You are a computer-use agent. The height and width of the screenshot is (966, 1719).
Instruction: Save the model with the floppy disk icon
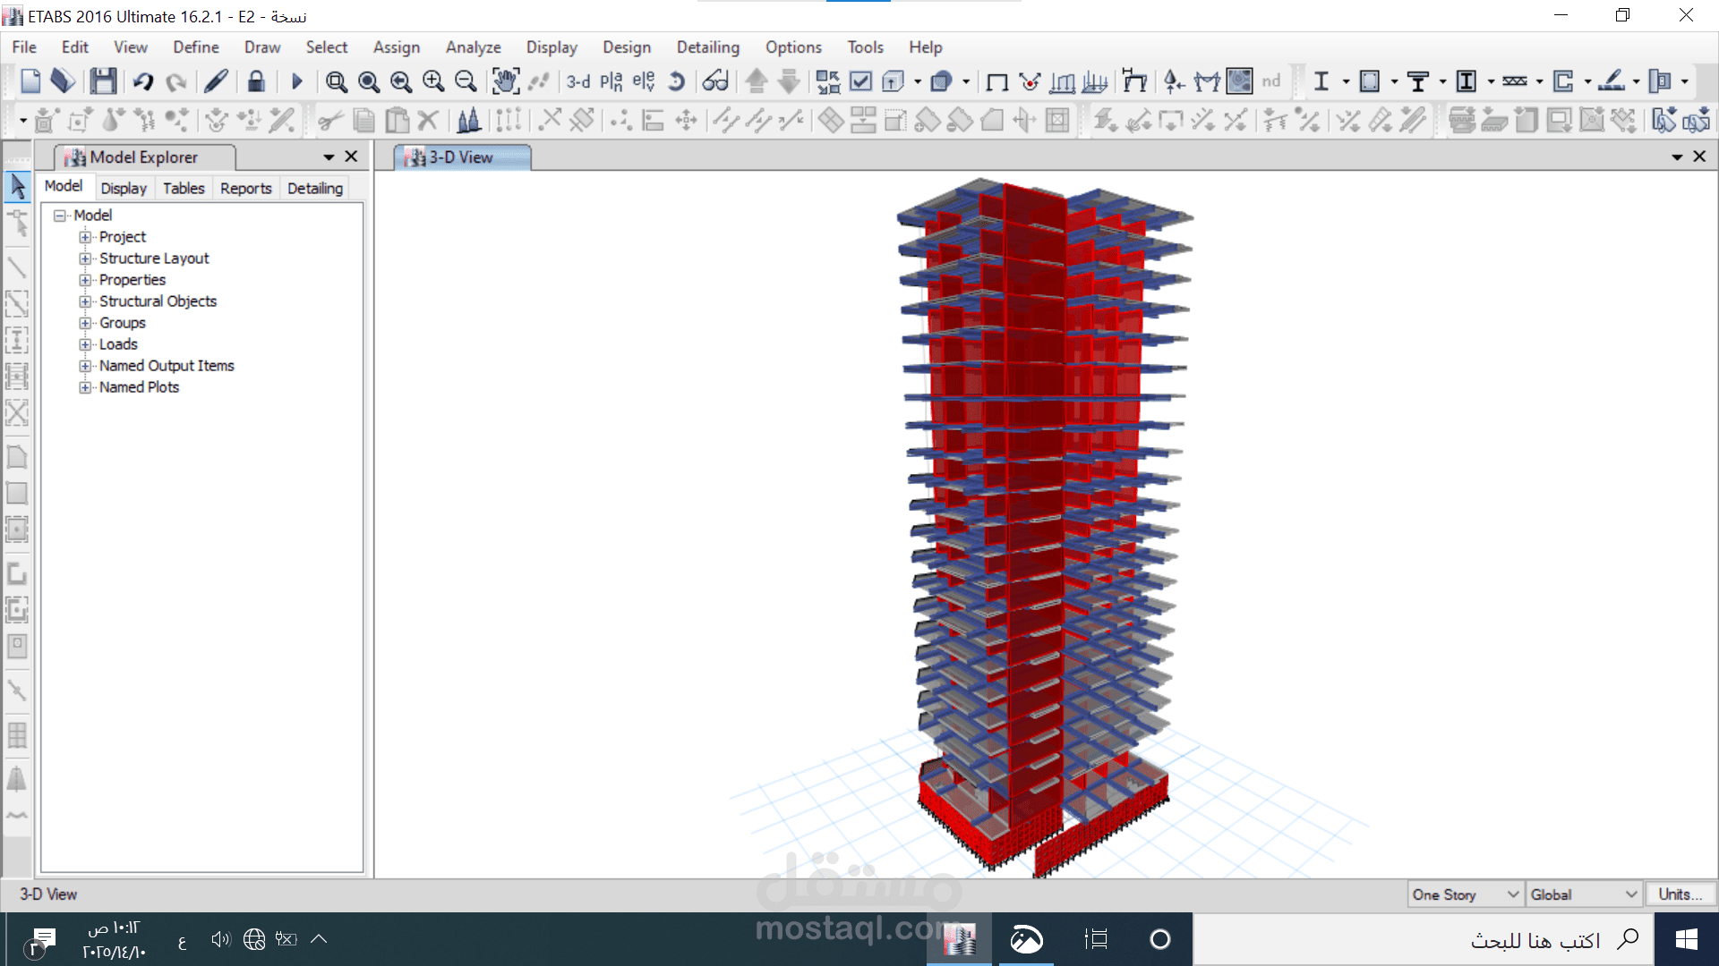(102, 80)
